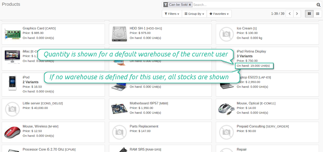
Task: Open the iPod product image
Action: click(x=12, y=83)
